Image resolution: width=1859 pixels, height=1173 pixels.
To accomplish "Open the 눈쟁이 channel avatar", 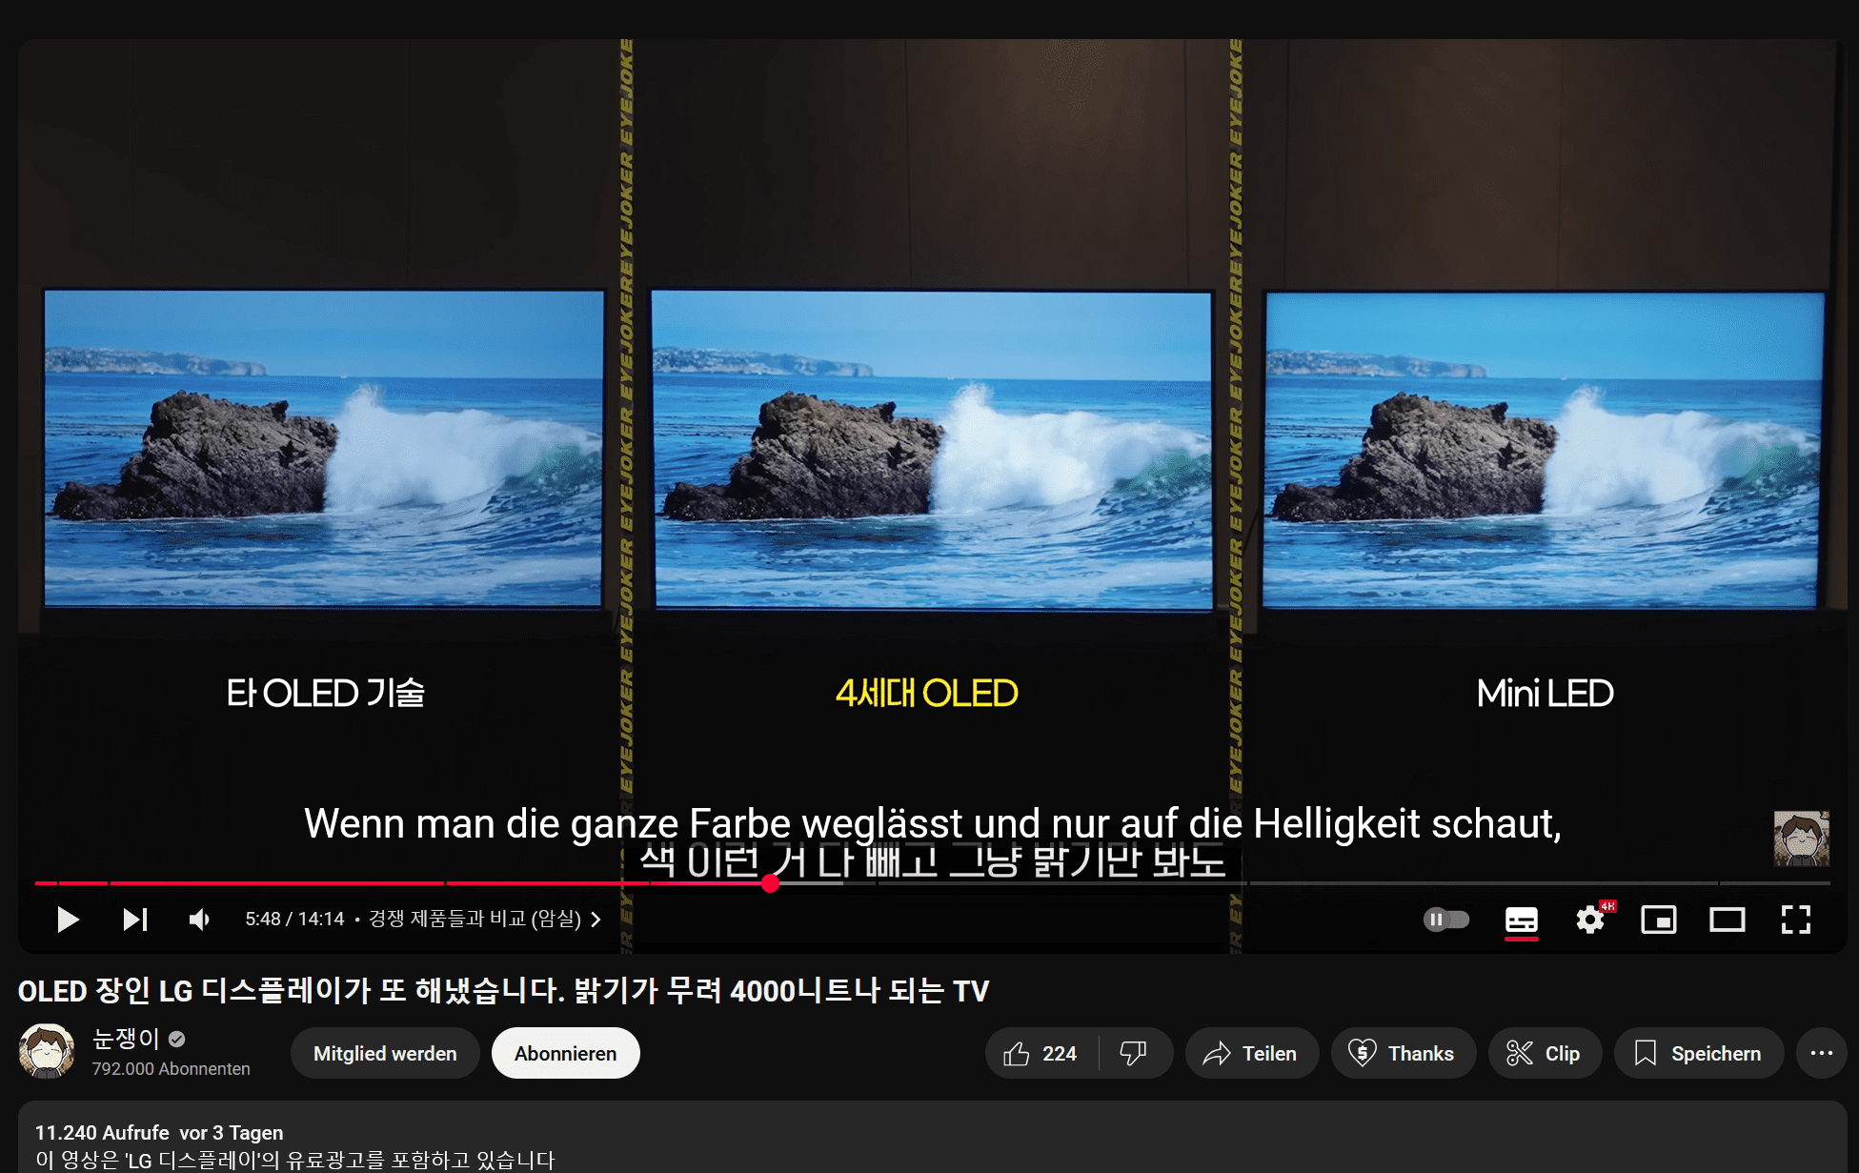I will 47,1051.
